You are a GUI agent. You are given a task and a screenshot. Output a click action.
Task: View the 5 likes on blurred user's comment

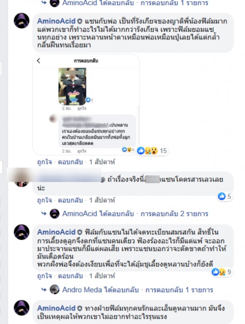pos(225,196)
